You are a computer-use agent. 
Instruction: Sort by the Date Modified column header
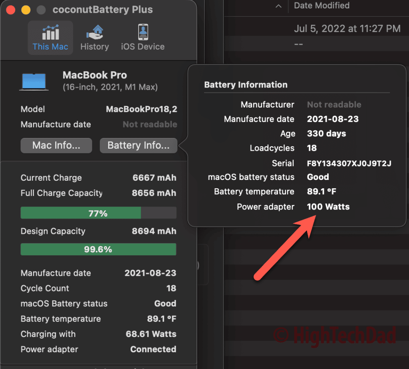click(322, 6)
